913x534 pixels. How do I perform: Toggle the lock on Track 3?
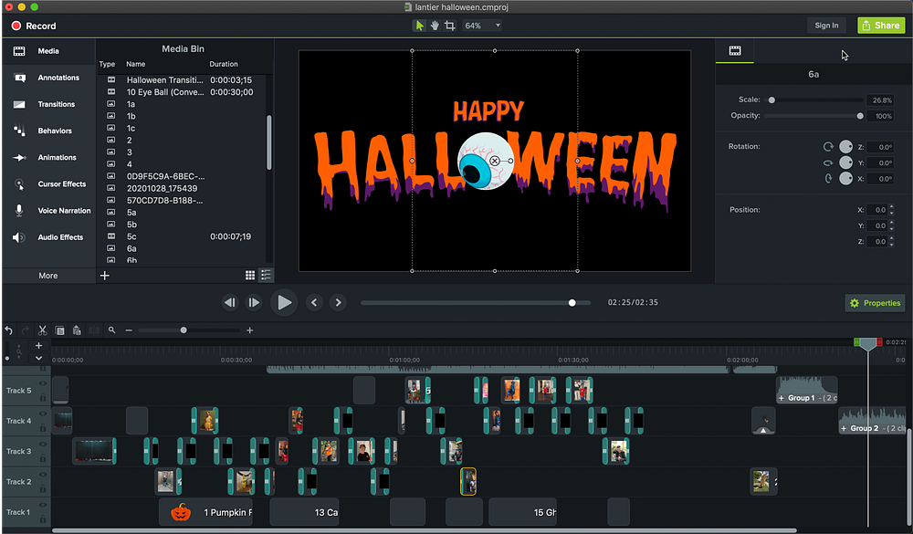(43, 457)
